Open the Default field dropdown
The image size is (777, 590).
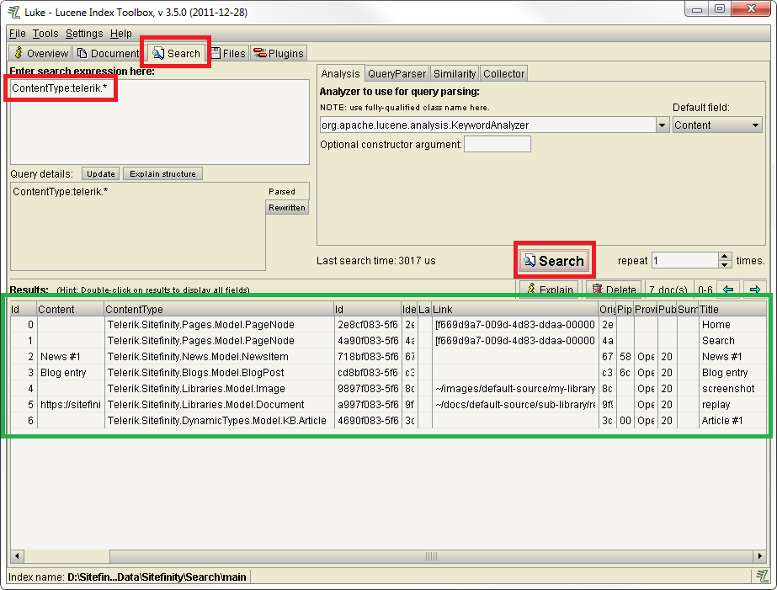[x=755, y=125]
